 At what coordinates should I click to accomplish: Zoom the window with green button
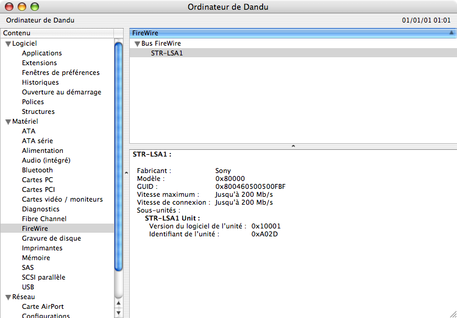[x=35, y=7]
